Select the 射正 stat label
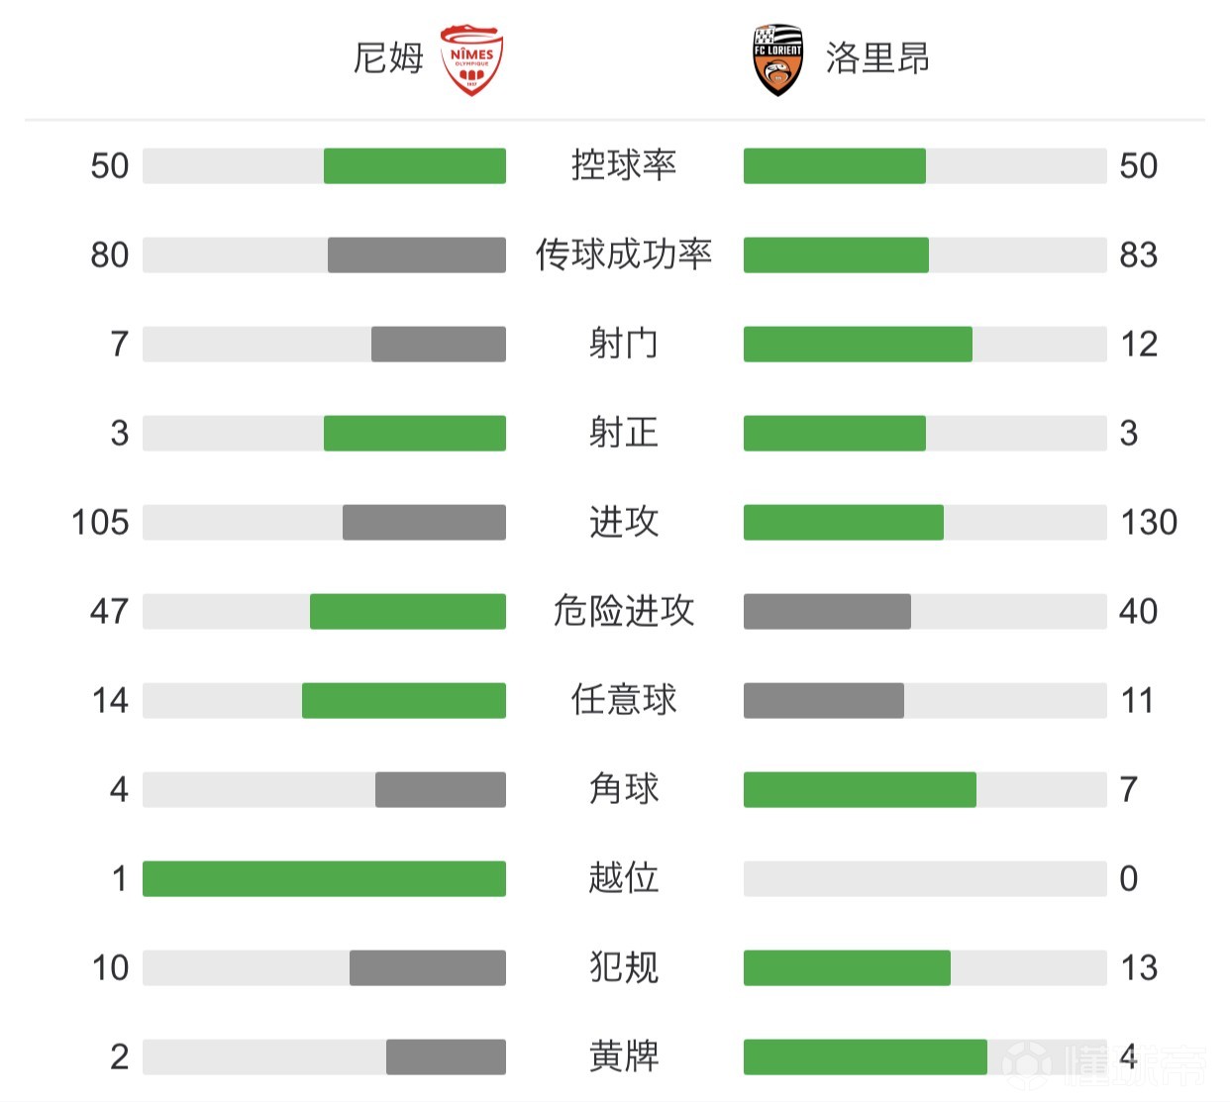Image resolution: width=1230 pixels, height=1102 pixels. pyautogui.click(x=624, y=433)
